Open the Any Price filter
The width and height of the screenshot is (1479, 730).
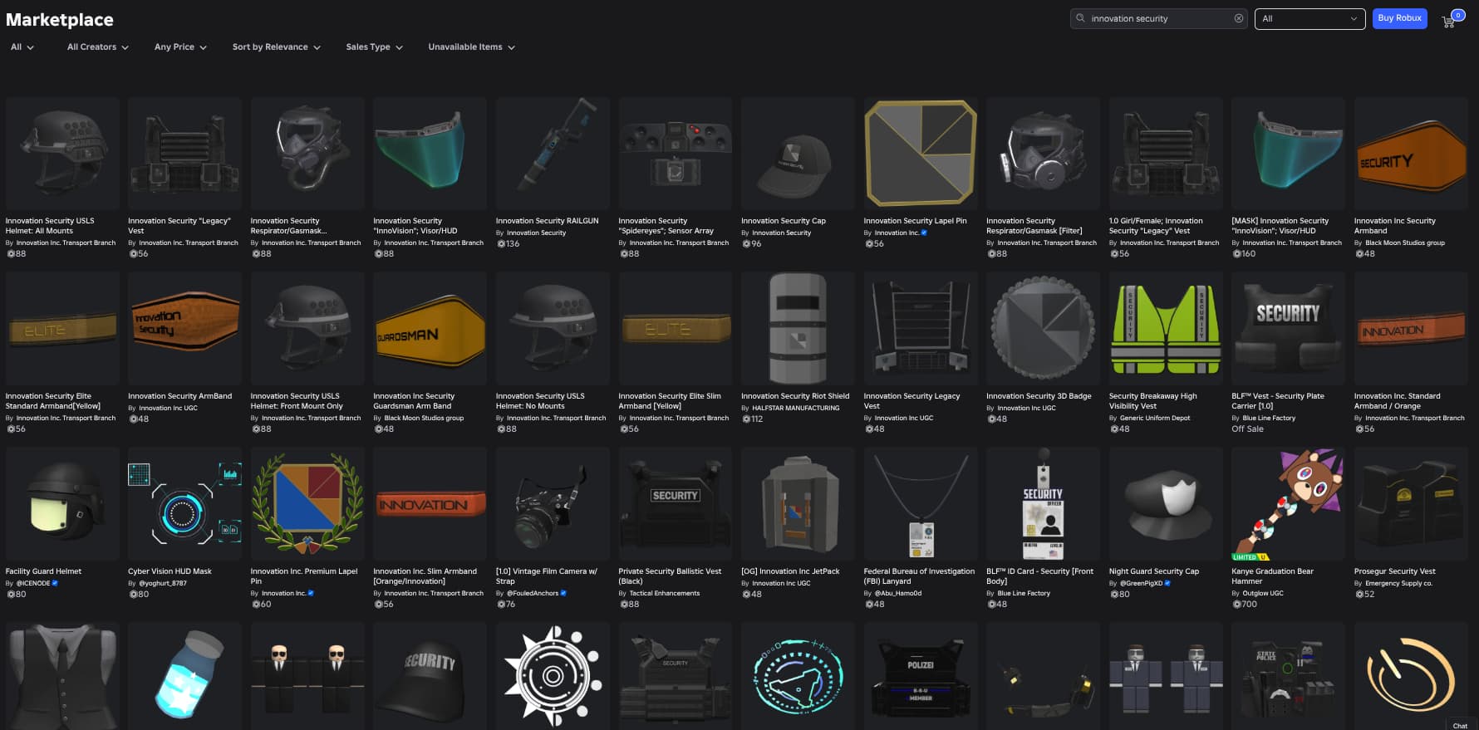coord(180,47)
